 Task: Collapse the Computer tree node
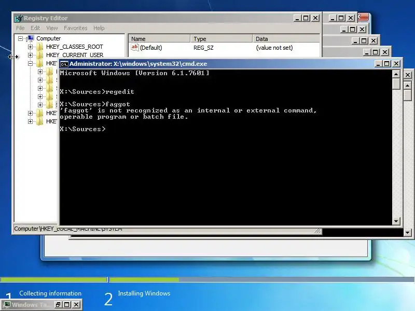pos(20,38)
